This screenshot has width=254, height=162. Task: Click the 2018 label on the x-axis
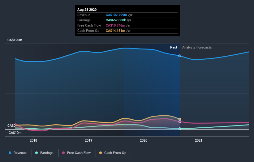point(33,140)
